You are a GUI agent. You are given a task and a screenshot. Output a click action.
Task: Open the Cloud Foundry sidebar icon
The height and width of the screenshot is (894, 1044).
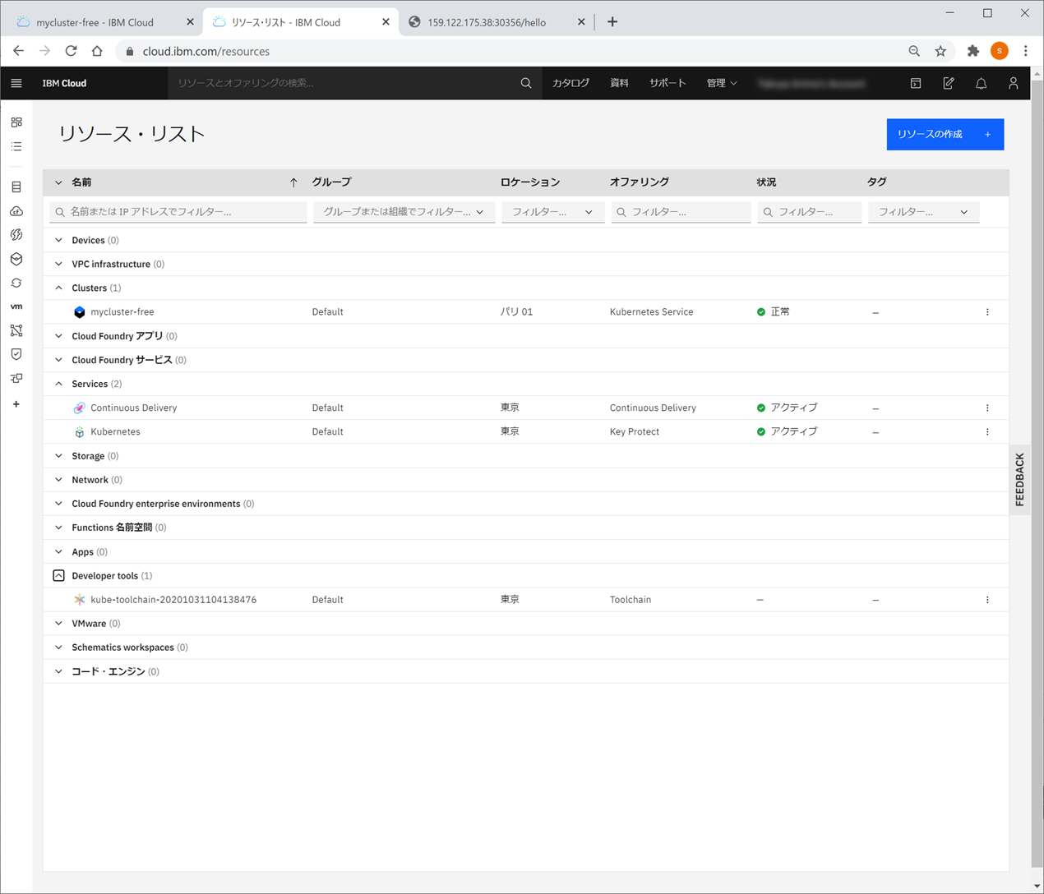coord(16,211)
